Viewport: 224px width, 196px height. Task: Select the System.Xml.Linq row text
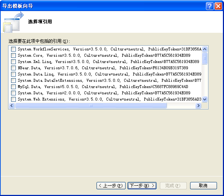point(108,62)
